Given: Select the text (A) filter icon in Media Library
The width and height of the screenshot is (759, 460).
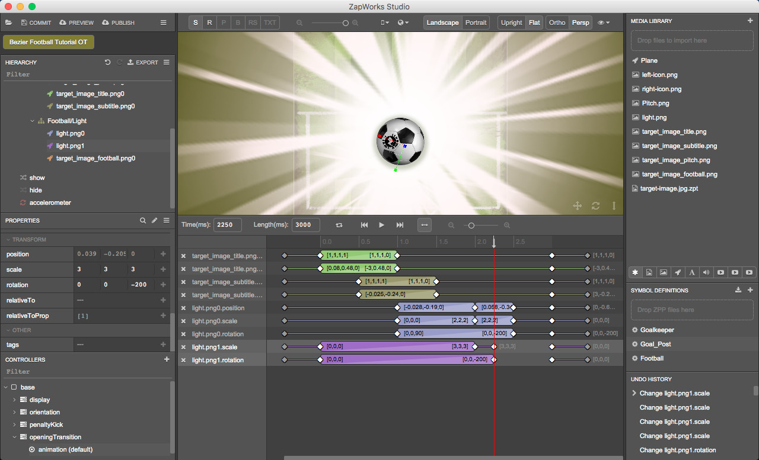Looking at the screenshot, I should 692,272.
